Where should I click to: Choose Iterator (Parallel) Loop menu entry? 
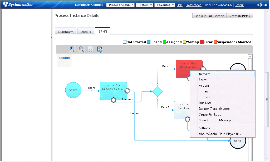(x=223, y=109)
